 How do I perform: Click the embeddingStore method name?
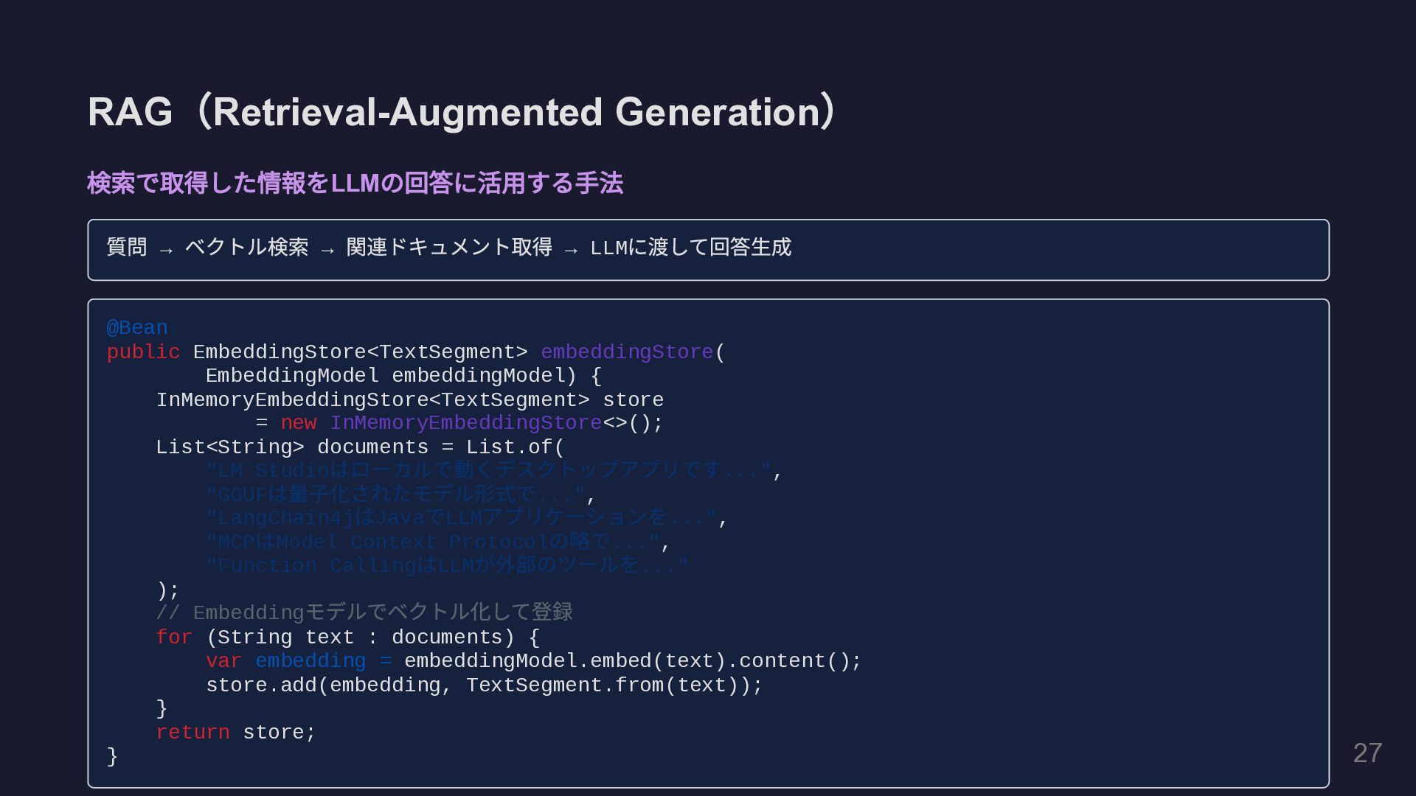click(626, 352)
